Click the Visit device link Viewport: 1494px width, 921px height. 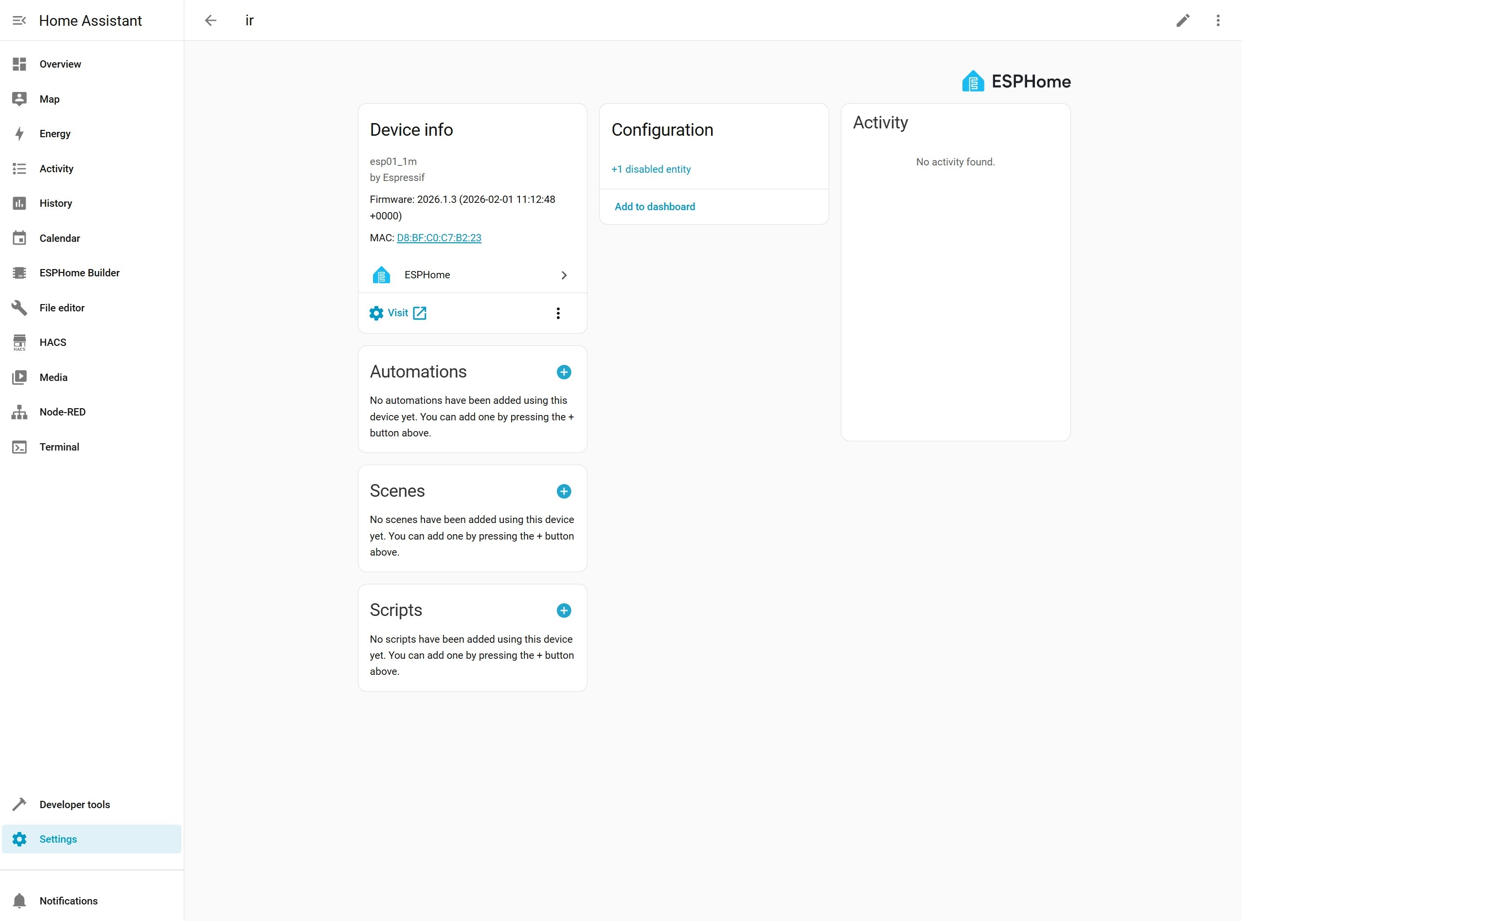(398, 313)
